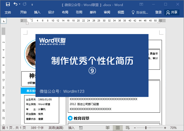The image size is (184, 131).
Task: Click the tab stop selector in ruler corner
Action: pos(4,21)
